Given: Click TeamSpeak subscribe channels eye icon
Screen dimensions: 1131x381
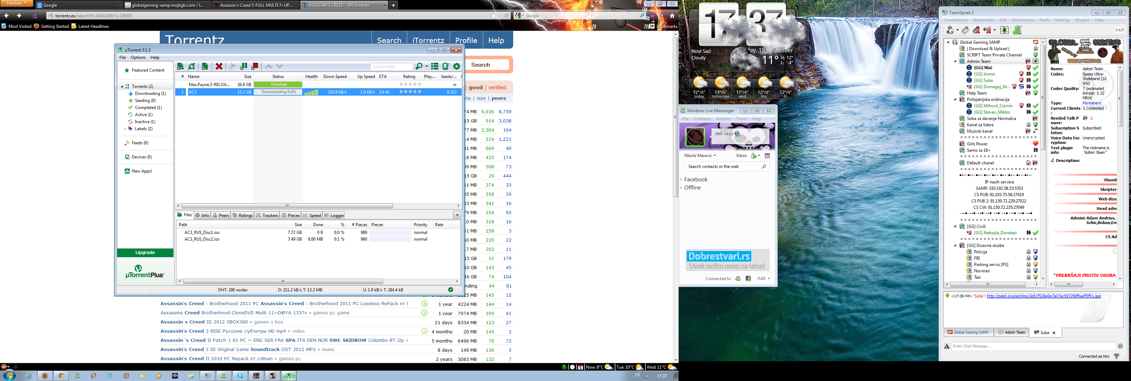Looking at the screenshot, I should tap(1004, 30).
